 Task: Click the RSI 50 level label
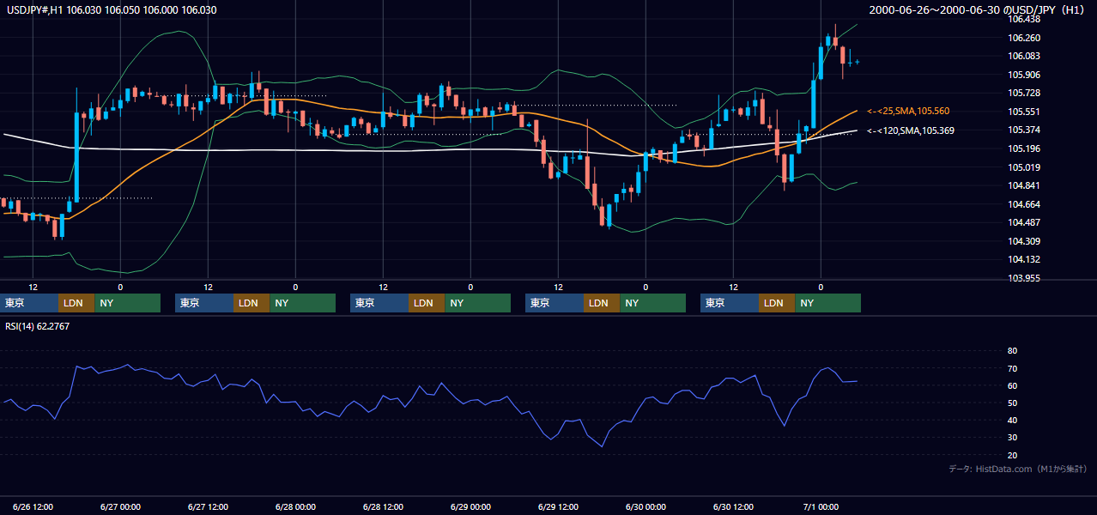click(x=1012, y=403)
